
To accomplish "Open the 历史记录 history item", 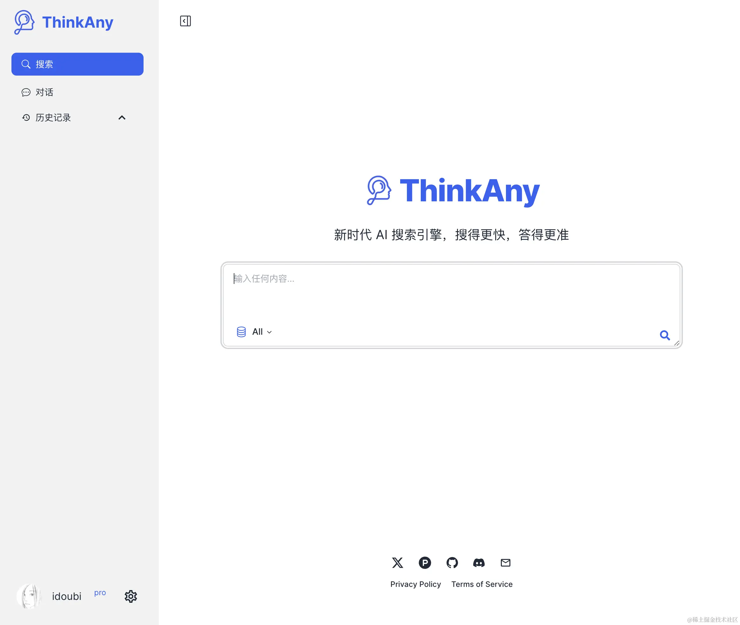I will [x=53, y=118].
